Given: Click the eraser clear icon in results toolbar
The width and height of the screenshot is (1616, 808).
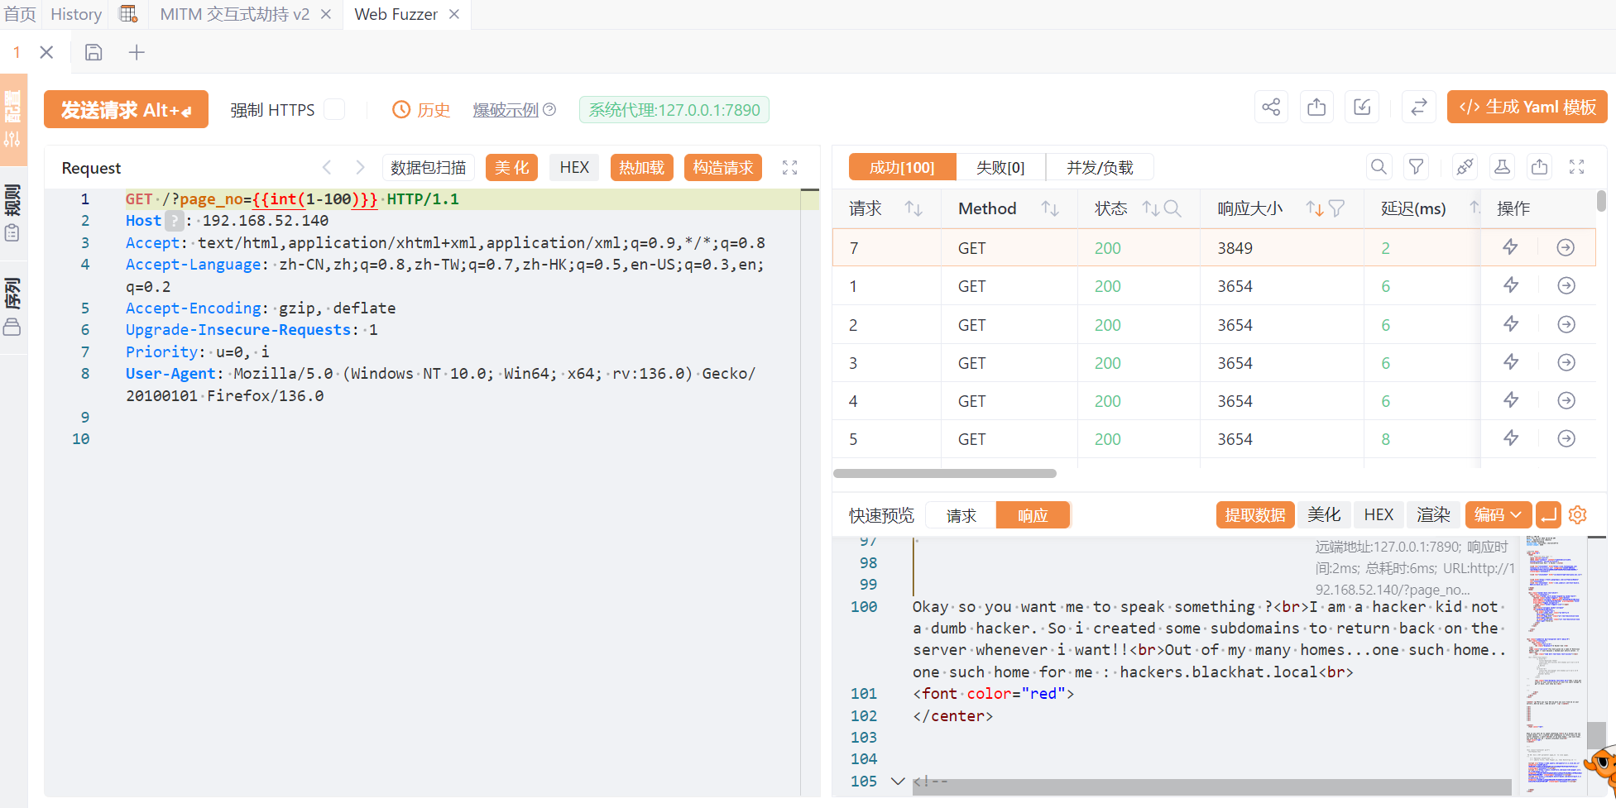Looking at the screenshot, I should (1465, 167).
